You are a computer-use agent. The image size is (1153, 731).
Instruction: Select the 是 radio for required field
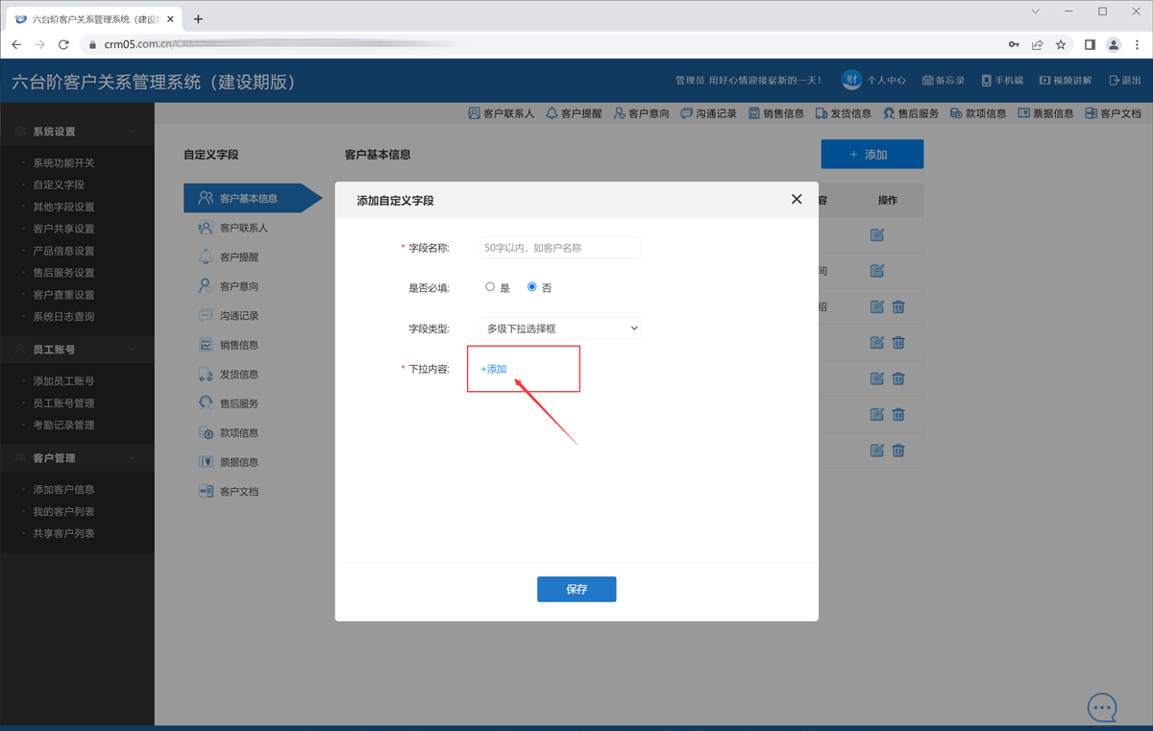click(x=490, y=287)
